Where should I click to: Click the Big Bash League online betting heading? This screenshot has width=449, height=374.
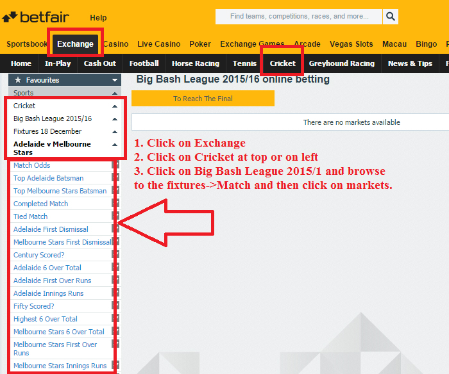coord(233,79)
